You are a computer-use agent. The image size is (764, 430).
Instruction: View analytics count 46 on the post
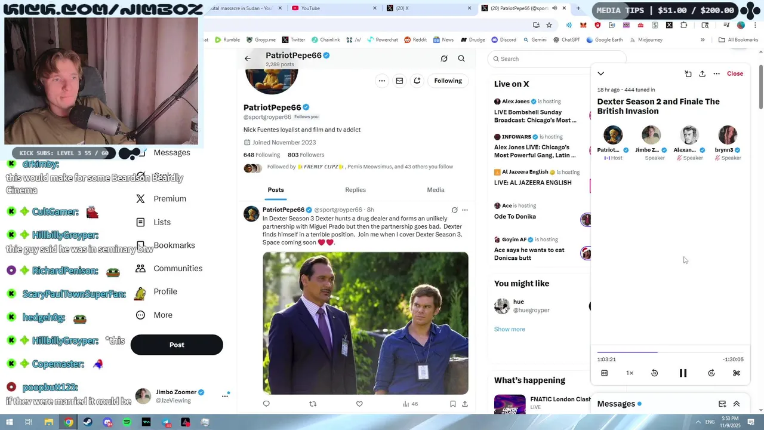410,404
